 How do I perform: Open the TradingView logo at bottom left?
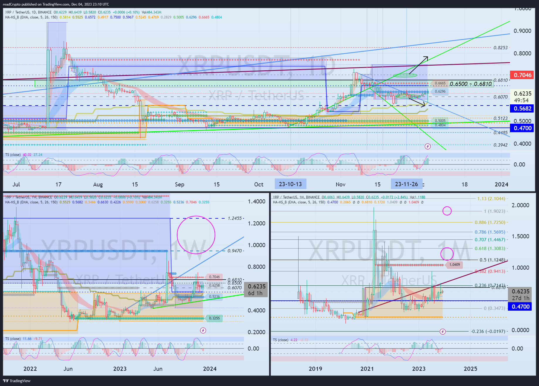point(17,381)
